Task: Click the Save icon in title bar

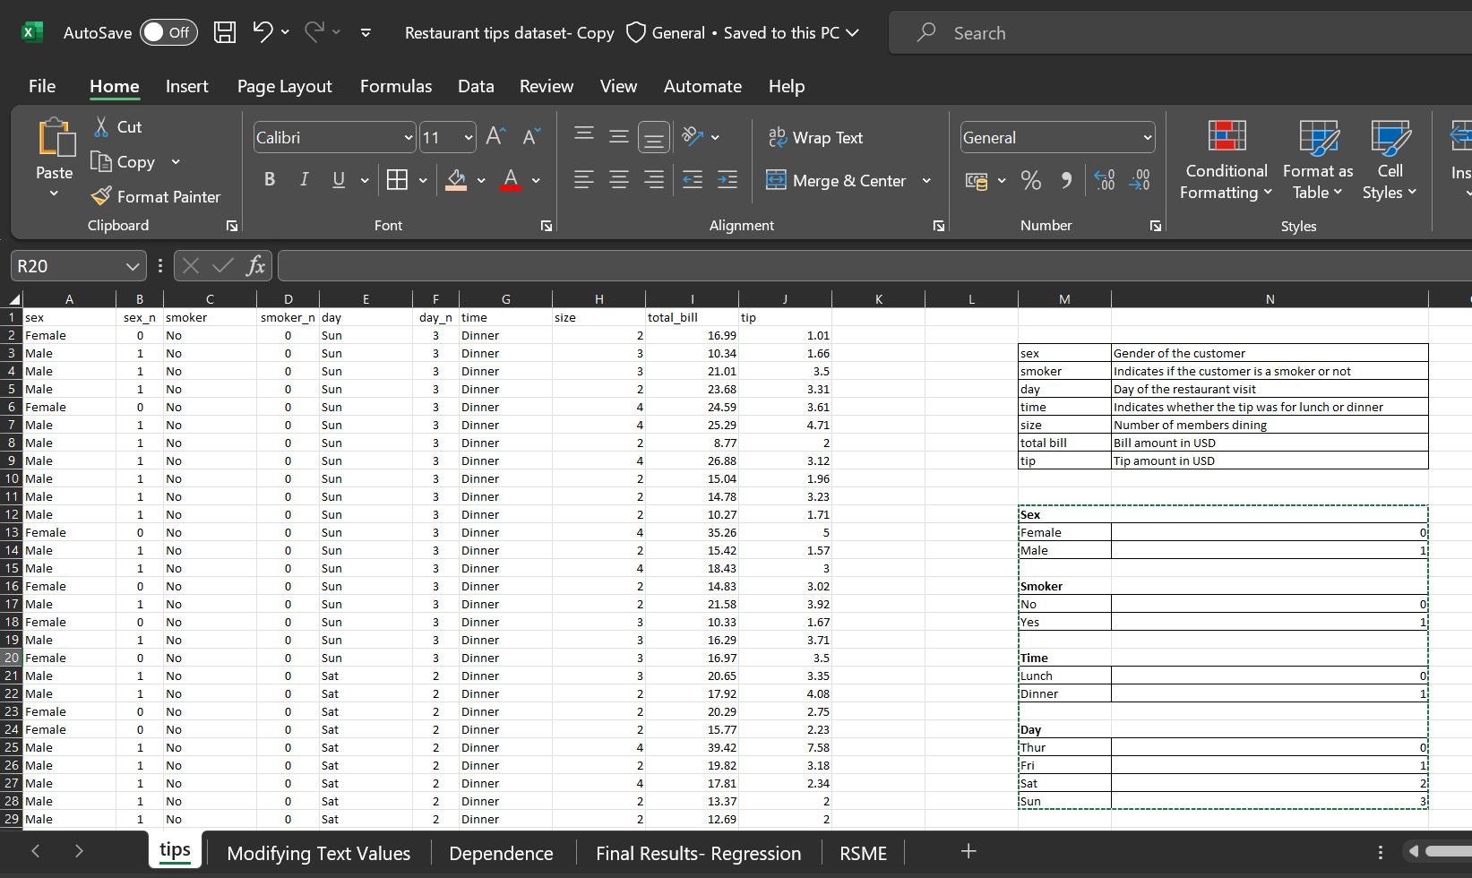Action: tap(225, 33)
